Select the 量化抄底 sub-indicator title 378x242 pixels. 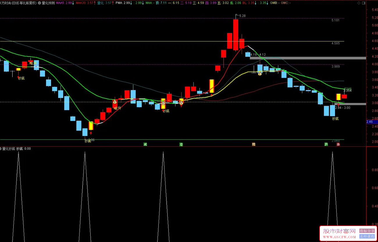pyautogui.click(x=9, y=149)
